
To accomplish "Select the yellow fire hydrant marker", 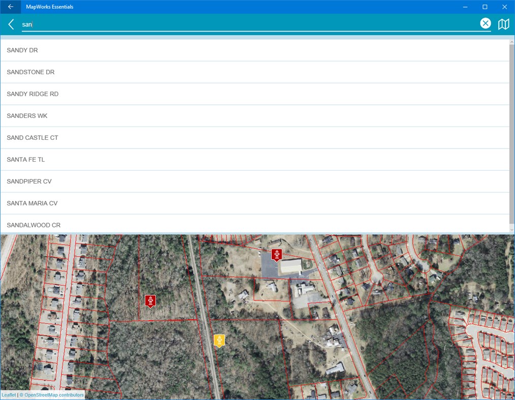I will tap(219, 341).
